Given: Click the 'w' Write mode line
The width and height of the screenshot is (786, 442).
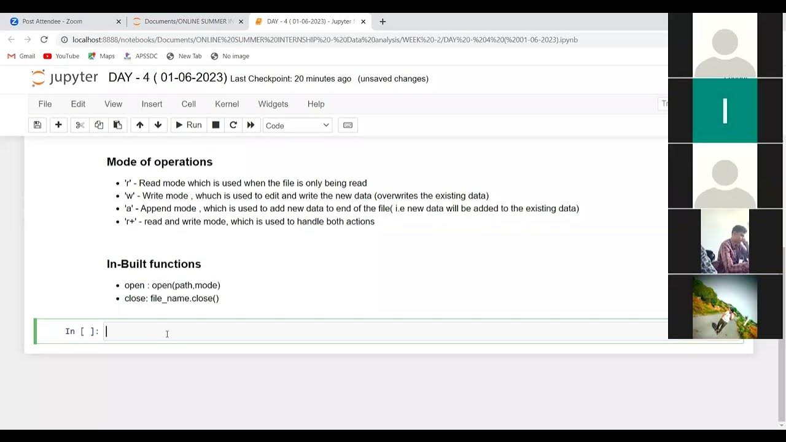Looking at the screenshot, I should (306, 196).
